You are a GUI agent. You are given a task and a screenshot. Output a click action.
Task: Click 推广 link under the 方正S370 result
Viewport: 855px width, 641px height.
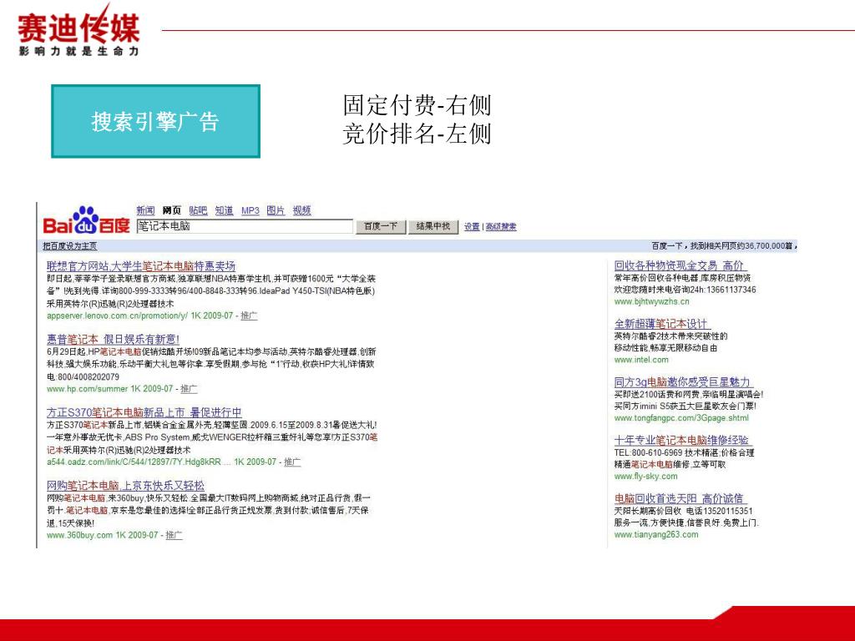(x=291, y=462)
